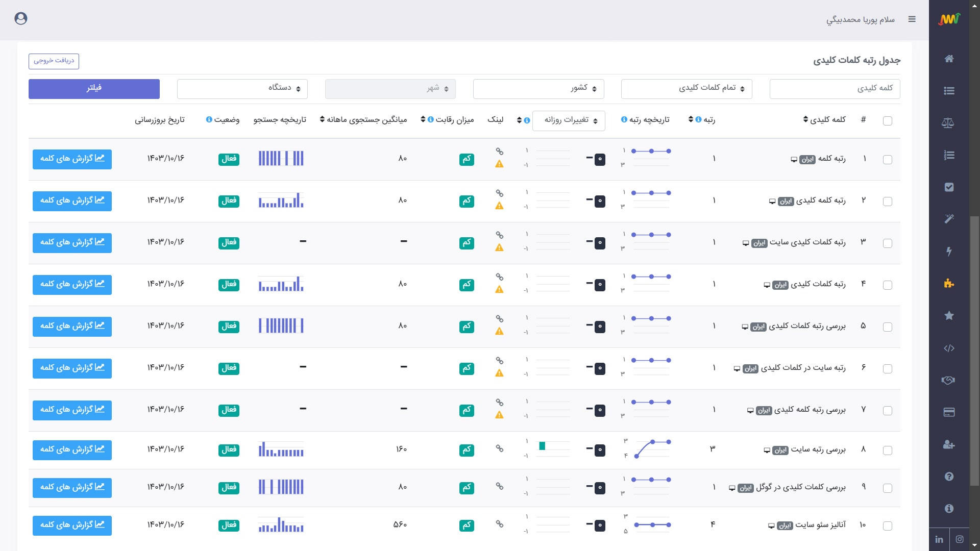
Task: Tick the checkbox for row ۸
Action: pyautogui.click(x=888, y=450)
